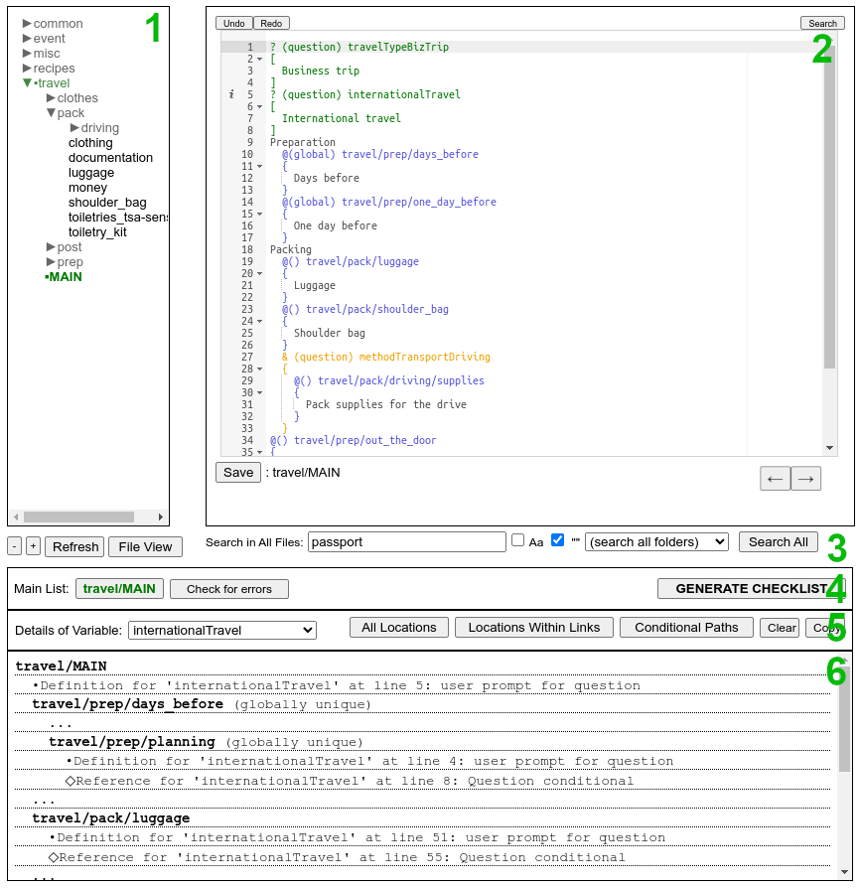Expand the common folder

click(27, 23)
